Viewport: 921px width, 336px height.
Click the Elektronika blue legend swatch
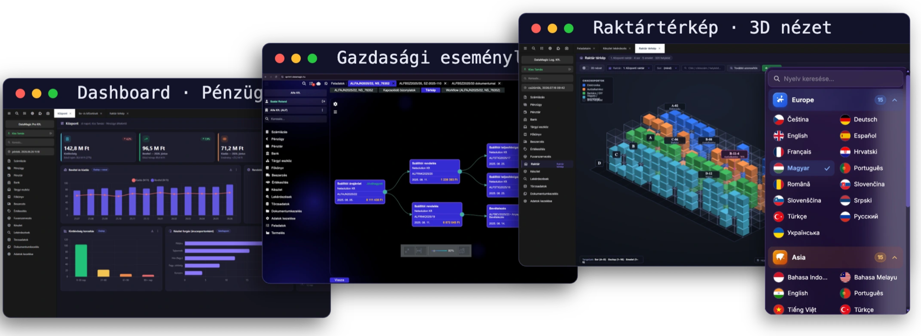pos(584,85)
